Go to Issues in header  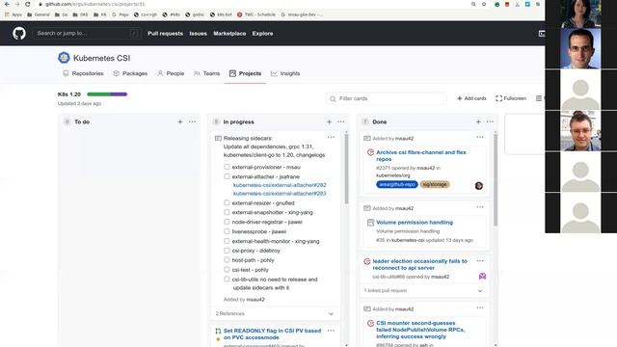point(198,34)
